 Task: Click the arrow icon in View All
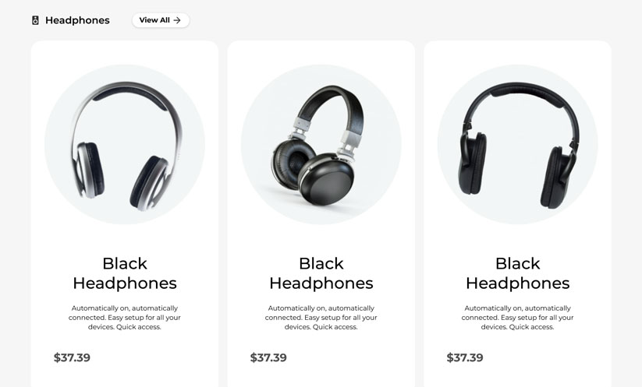[x=177, y=20]
